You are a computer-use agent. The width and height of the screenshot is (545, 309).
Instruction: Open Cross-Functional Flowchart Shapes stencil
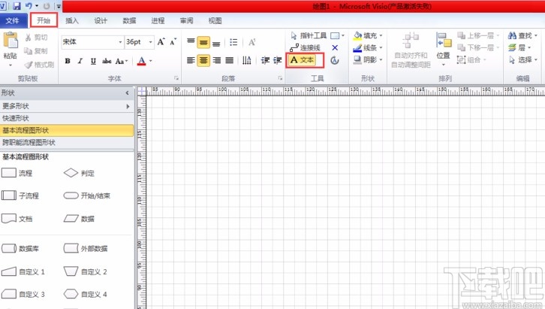pos(67,142)
